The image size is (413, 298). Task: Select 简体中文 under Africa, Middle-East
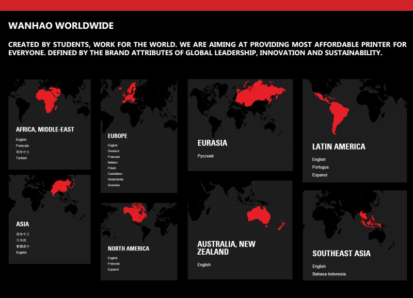click(x=23, y=152)
